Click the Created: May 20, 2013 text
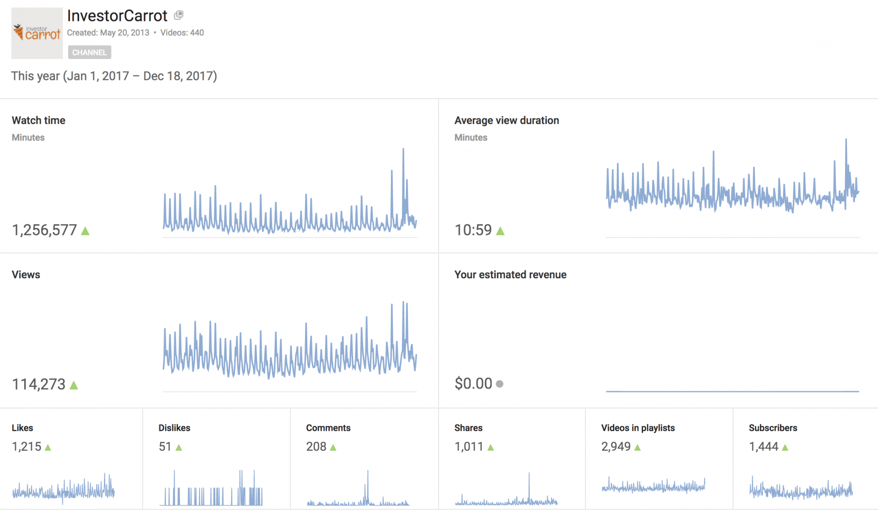Image resolution: width=878 pixels, height=515 pixels. (x=108, y=32)
